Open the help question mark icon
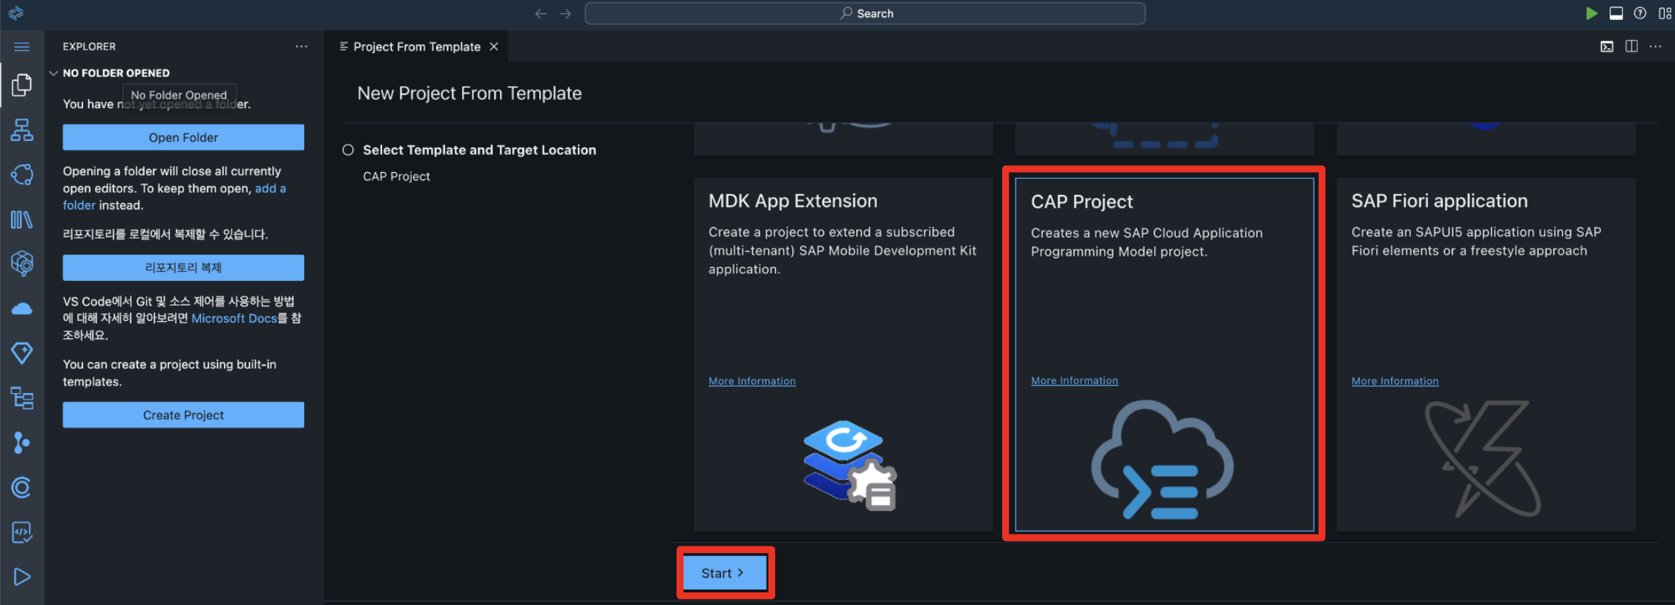The width and height of the screenshot is (1675, 605). pyautogui.click(x=1640, y=13)
